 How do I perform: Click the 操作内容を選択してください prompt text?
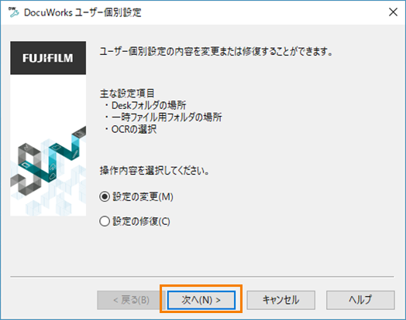tap(155, 171)
